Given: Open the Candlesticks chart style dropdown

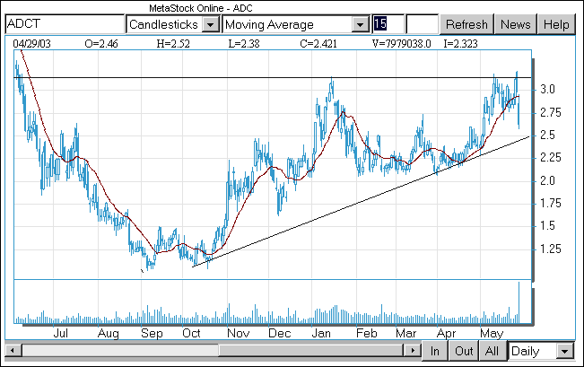Looking at the screenshot, I should [x=211, y=25].
